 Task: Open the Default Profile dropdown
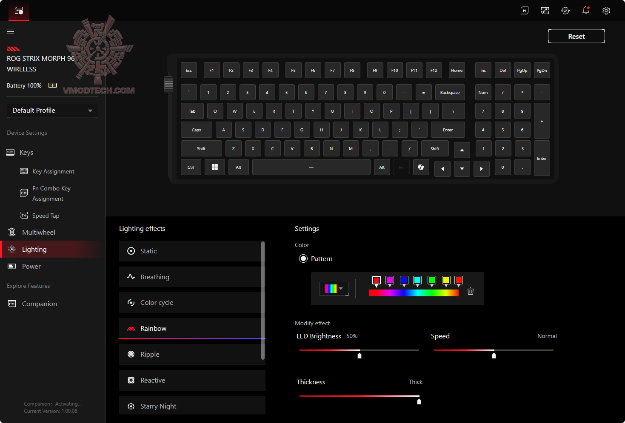click(52, 111)
